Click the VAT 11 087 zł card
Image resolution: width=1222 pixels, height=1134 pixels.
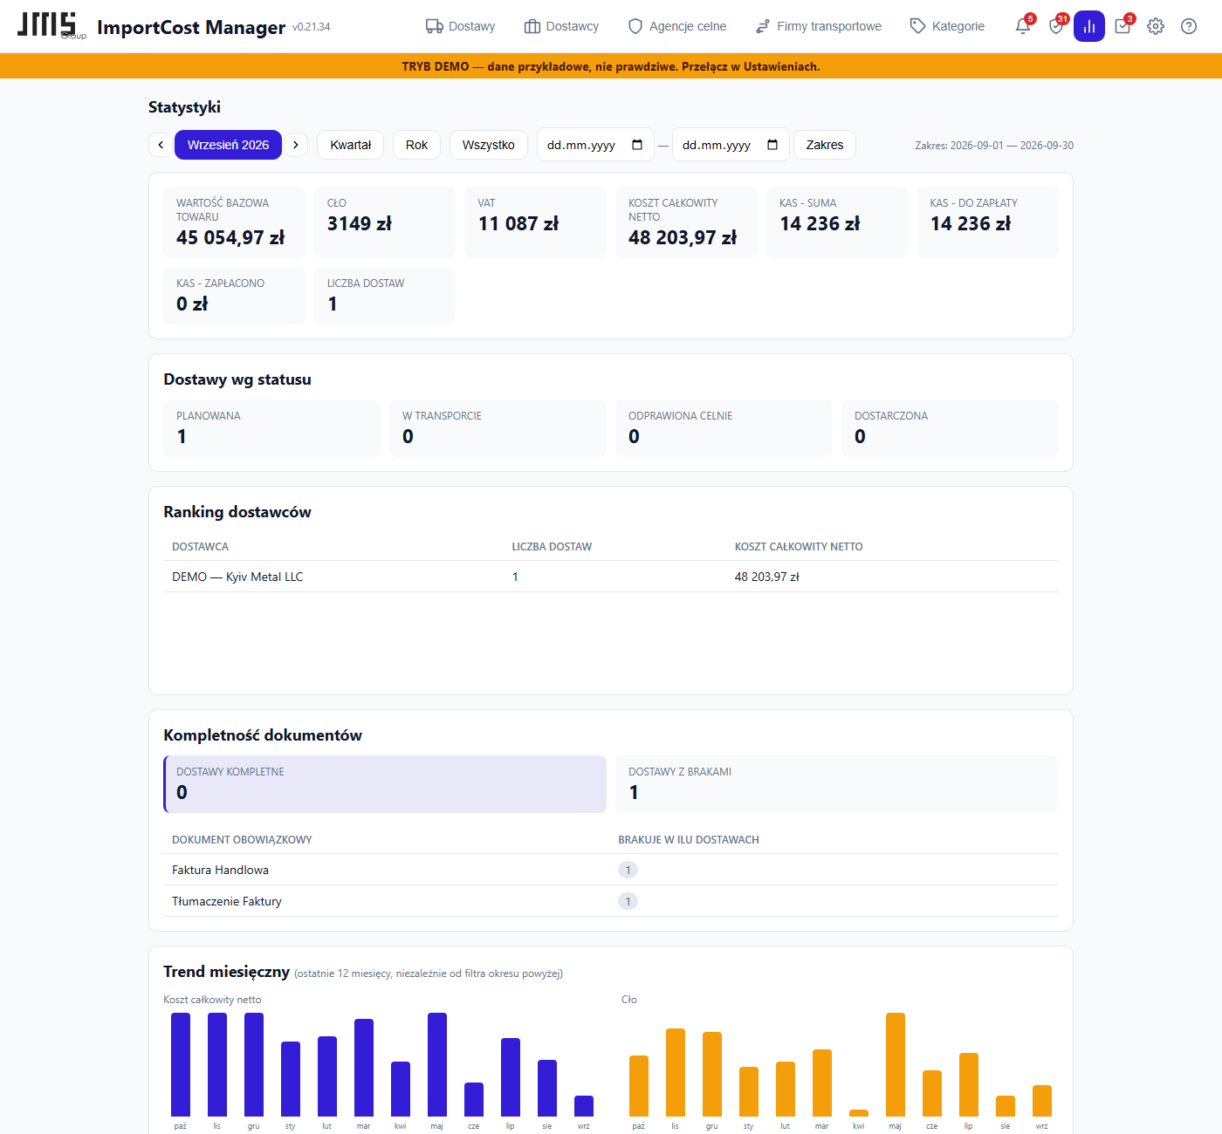tap(535, 222)
